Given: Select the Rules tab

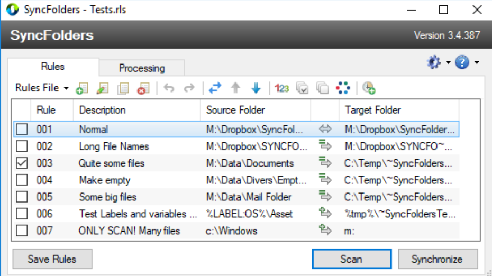Looking at the screenshot, I should (x=52, y=67).
